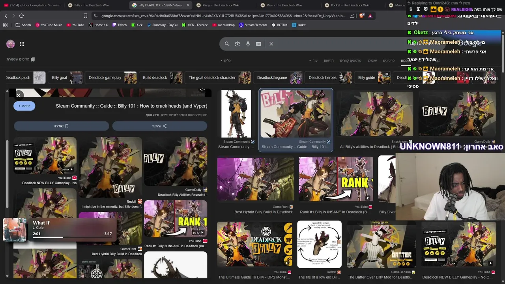The width and height of the screenshot is (505, 284).
Task: Clear the search box with the X icon
Action: click(x=271, y=44)
